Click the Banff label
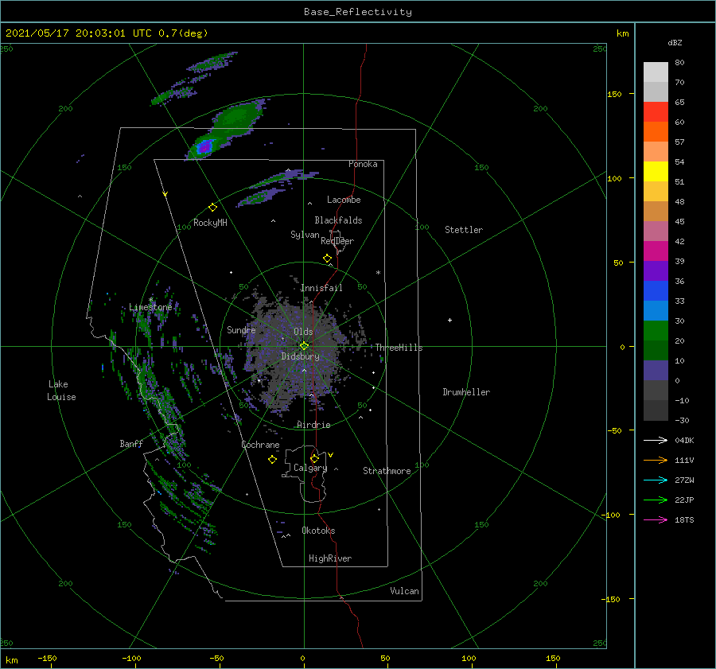Viewport: 716px width, 669px height. [131, 443]
